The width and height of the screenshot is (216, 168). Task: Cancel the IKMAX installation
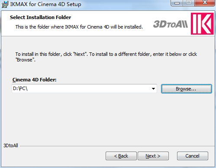193,156
